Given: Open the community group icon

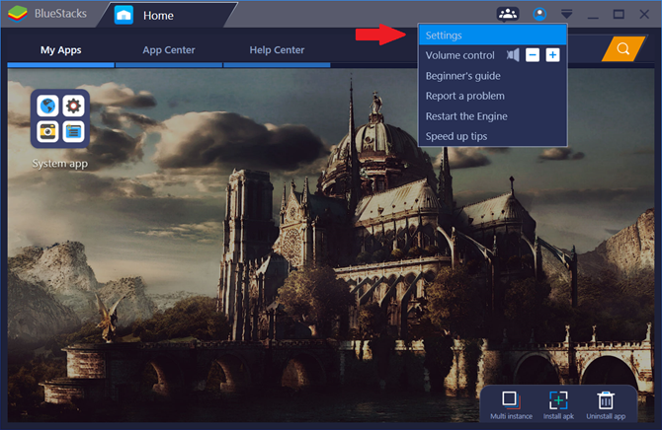Looking at the screenshot, I should click(508, 14).
